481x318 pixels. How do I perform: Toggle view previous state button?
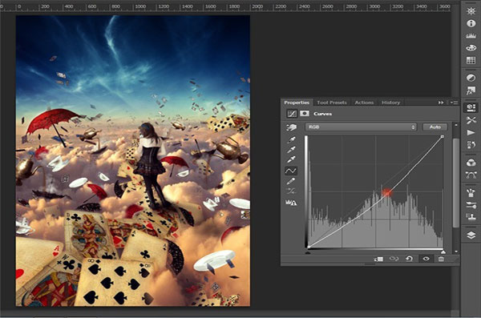point(394,259)
